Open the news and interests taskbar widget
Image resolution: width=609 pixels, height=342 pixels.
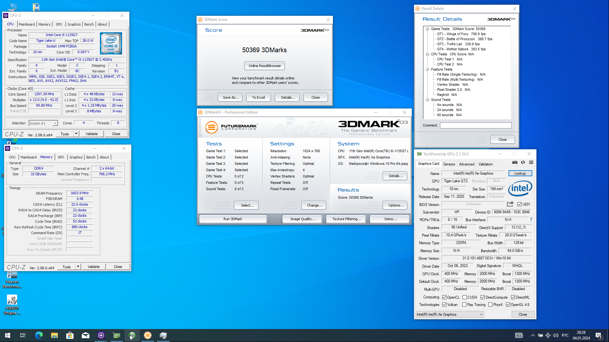(519, 335)
